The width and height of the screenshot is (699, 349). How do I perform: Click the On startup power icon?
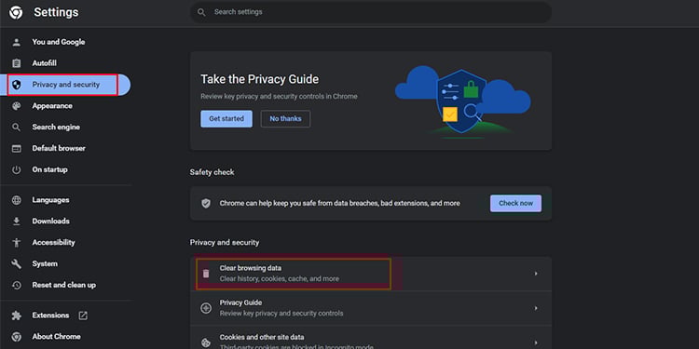17,170
